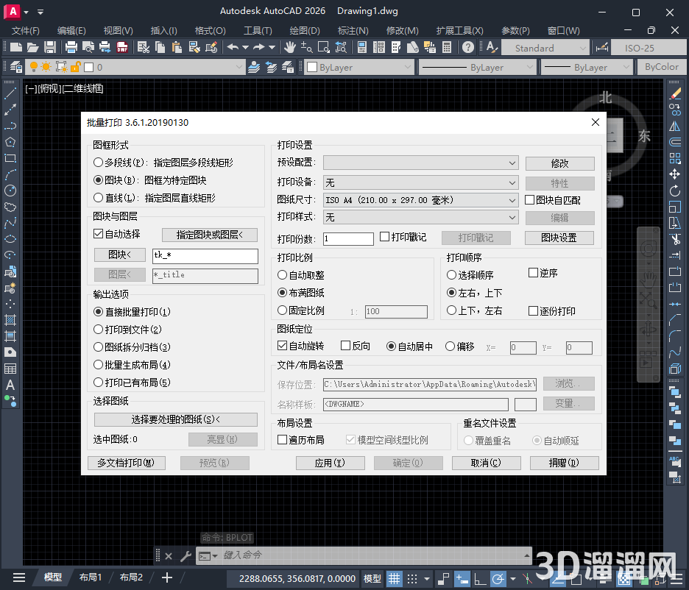
Task: Select the polyline frame type radio
Action: 99,163
